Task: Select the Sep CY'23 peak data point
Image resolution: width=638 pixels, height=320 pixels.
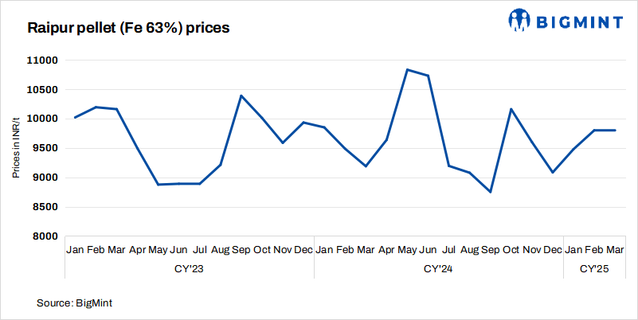Action: coord(241,96)
